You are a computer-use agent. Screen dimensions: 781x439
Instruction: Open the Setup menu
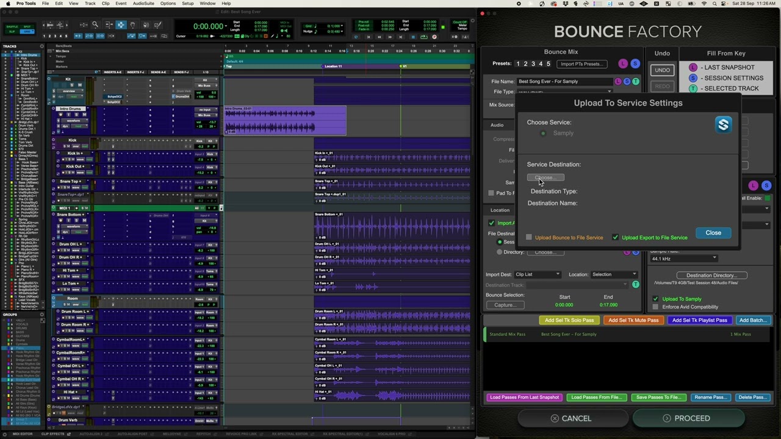[x=188, y=4]
